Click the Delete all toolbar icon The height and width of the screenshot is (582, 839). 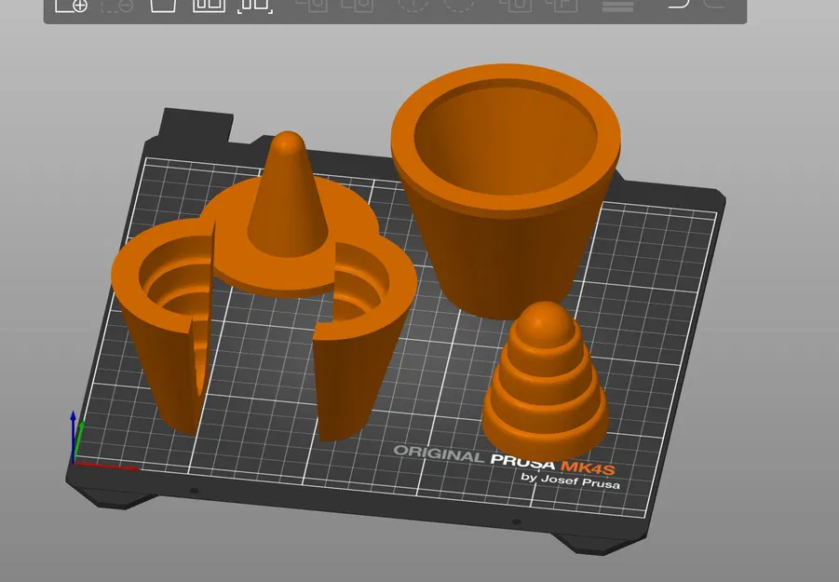click(163, 6)
